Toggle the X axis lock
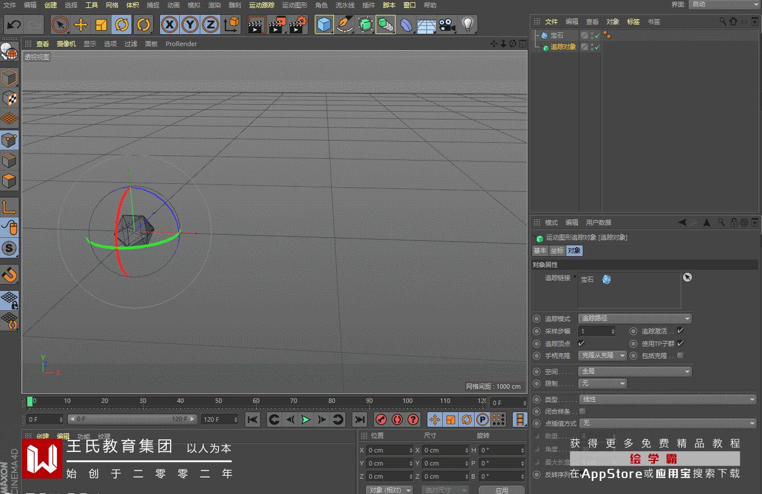 tap(169, 24)
